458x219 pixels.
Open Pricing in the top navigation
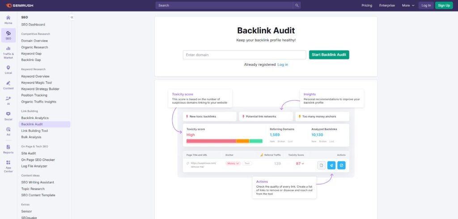tap(367, 5)
